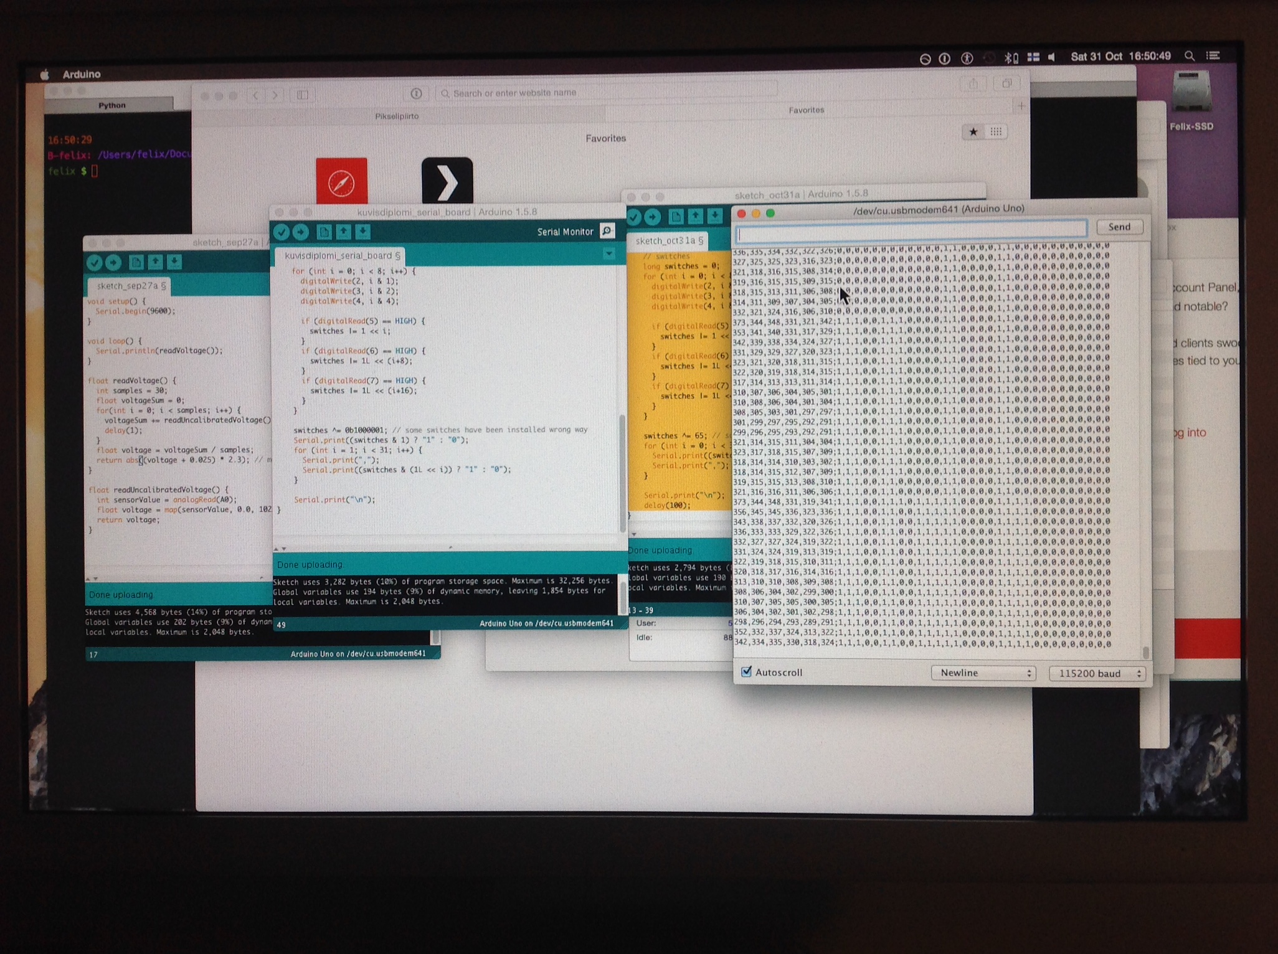Click bookmarks star icon in Favorites
1278x954 pixels.
click(973, 131)
